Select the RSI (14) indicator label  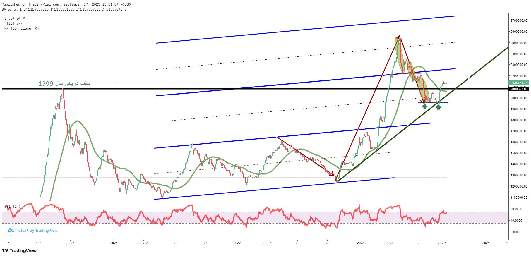pyautogui.click(x=13, y=207)
